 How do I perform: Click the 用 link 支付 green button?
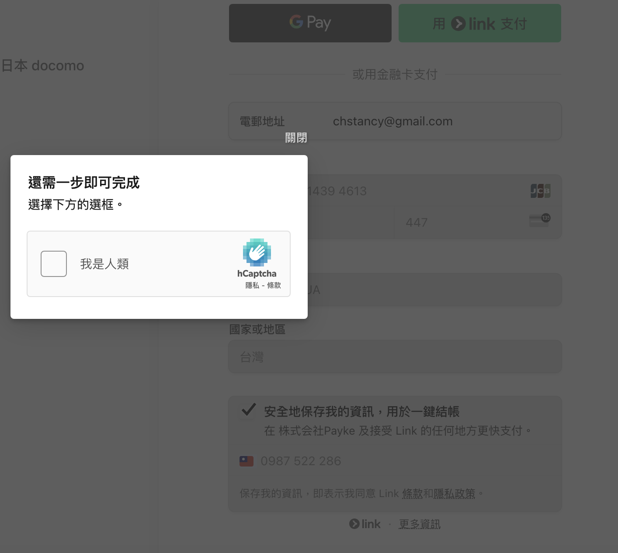480,23
